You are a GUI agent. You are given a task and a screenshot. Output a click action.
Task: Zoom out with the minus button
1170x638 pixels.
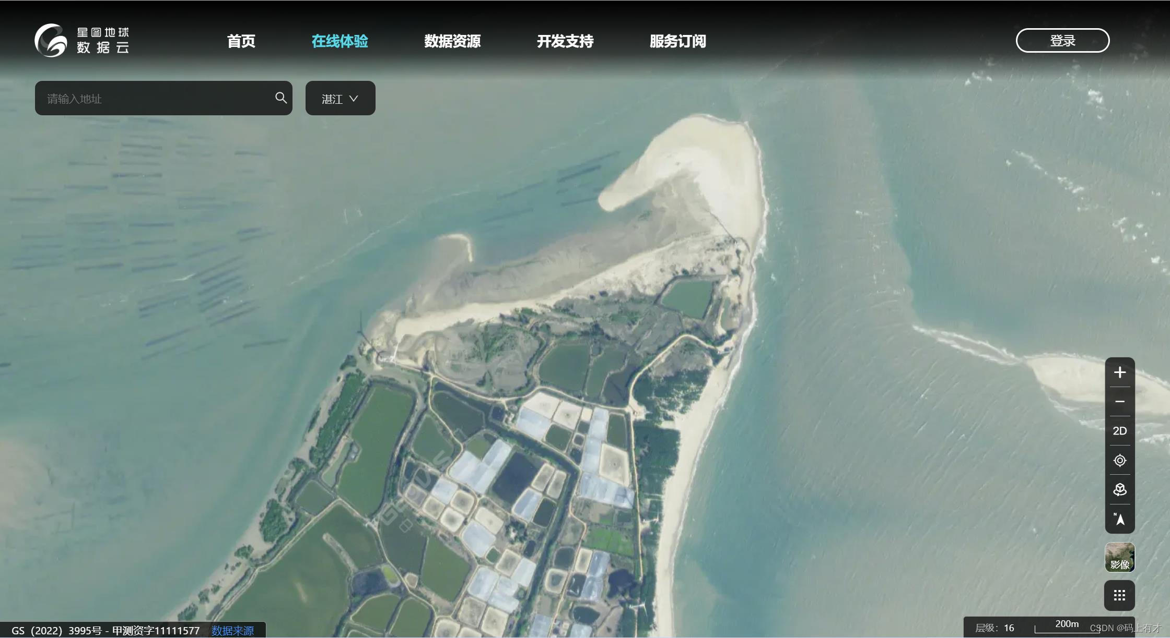(1119, 402)
